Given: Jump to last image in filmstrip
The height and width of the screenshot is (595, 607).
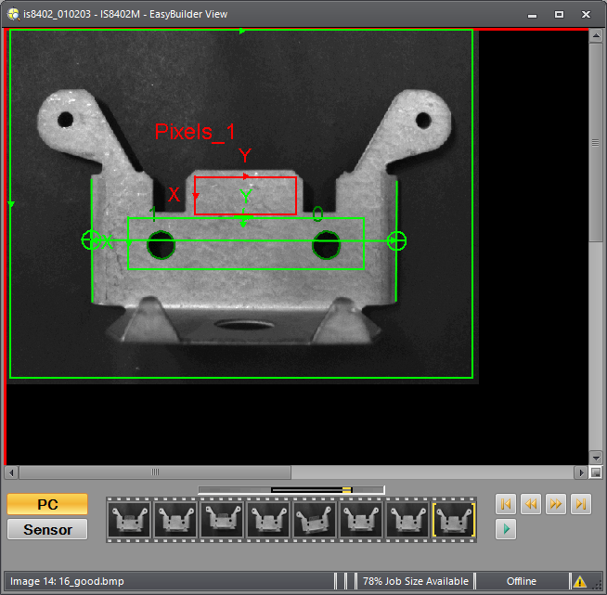Looking at the screenshot, I should coord(580,504).
